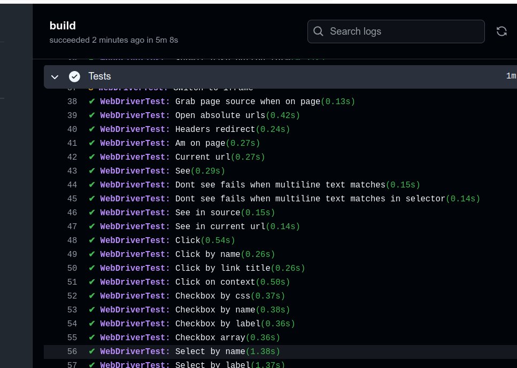Click log line Click on context
The width and height of the screenshot is (517, 368).
[190, 282]
